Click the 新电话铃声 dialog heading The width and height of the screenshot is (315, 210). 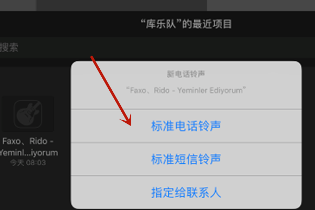[x=186, y=74]
